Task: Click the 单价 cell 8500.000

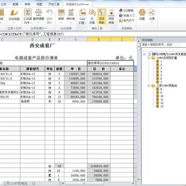Action: click(x=75, y=102)
